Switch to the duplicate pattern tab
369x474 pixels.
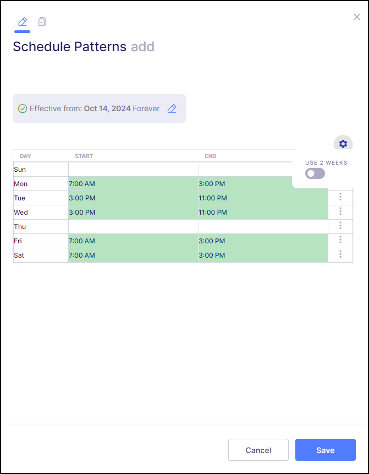[x=42, y=21]
